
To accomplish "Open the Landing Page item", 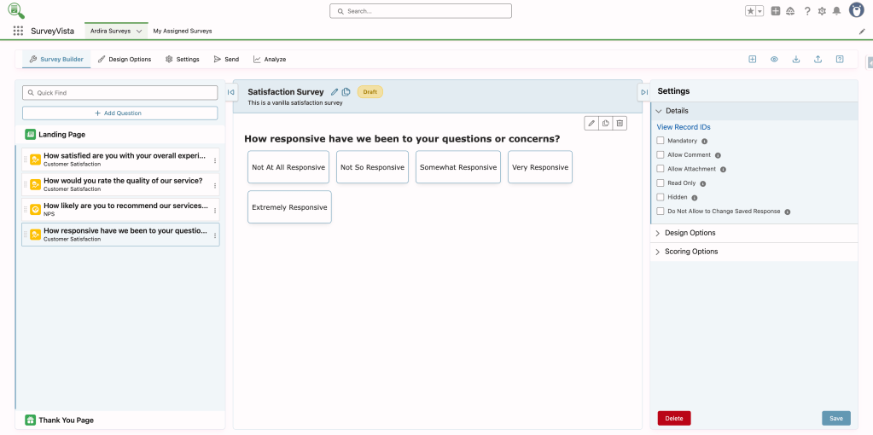I will (x=119, y=135).
